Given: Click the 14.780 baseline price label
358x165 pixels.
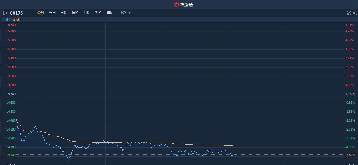Looking at the screenshot, I should (11, 94).
